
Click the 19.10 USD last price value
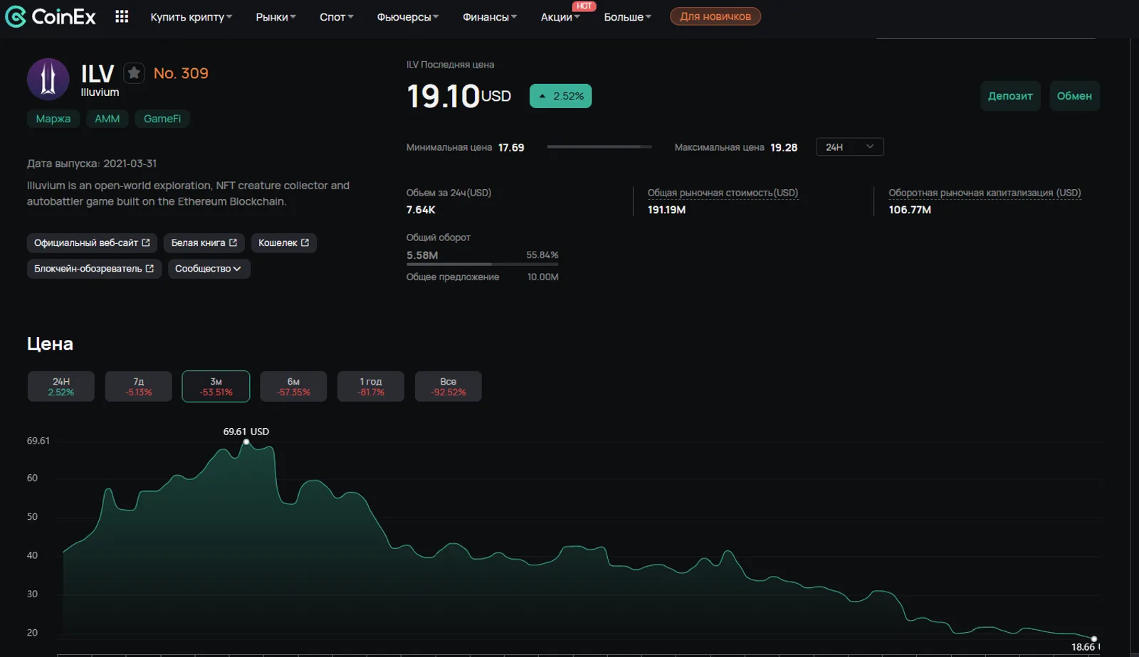[458, 96]
